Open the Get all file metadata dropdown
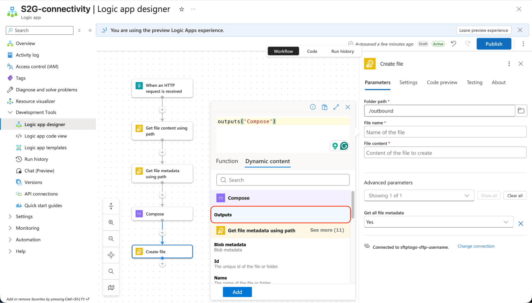 pos(438,222)
